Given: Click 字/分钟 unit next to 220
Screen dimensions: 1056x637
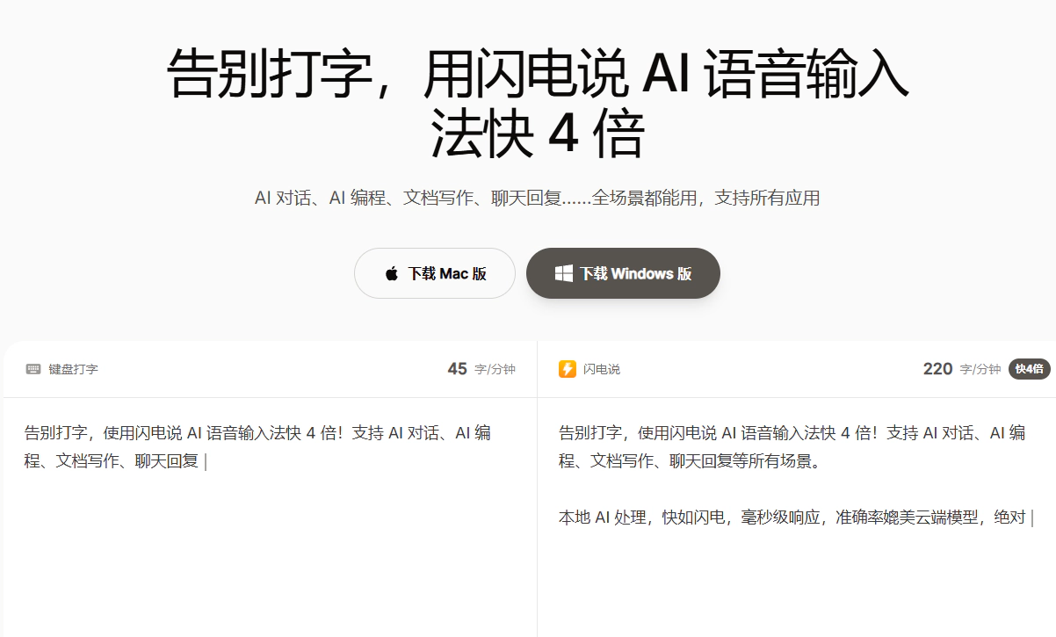Looking at the screenshot, I should coord(980,369).
